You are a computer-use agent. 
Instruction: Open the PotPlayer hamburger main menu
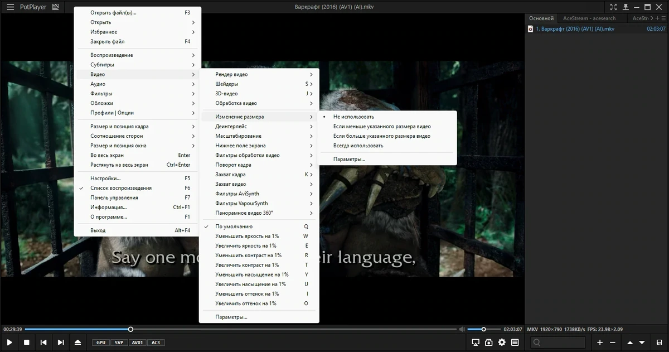click(x=10, y=7)
